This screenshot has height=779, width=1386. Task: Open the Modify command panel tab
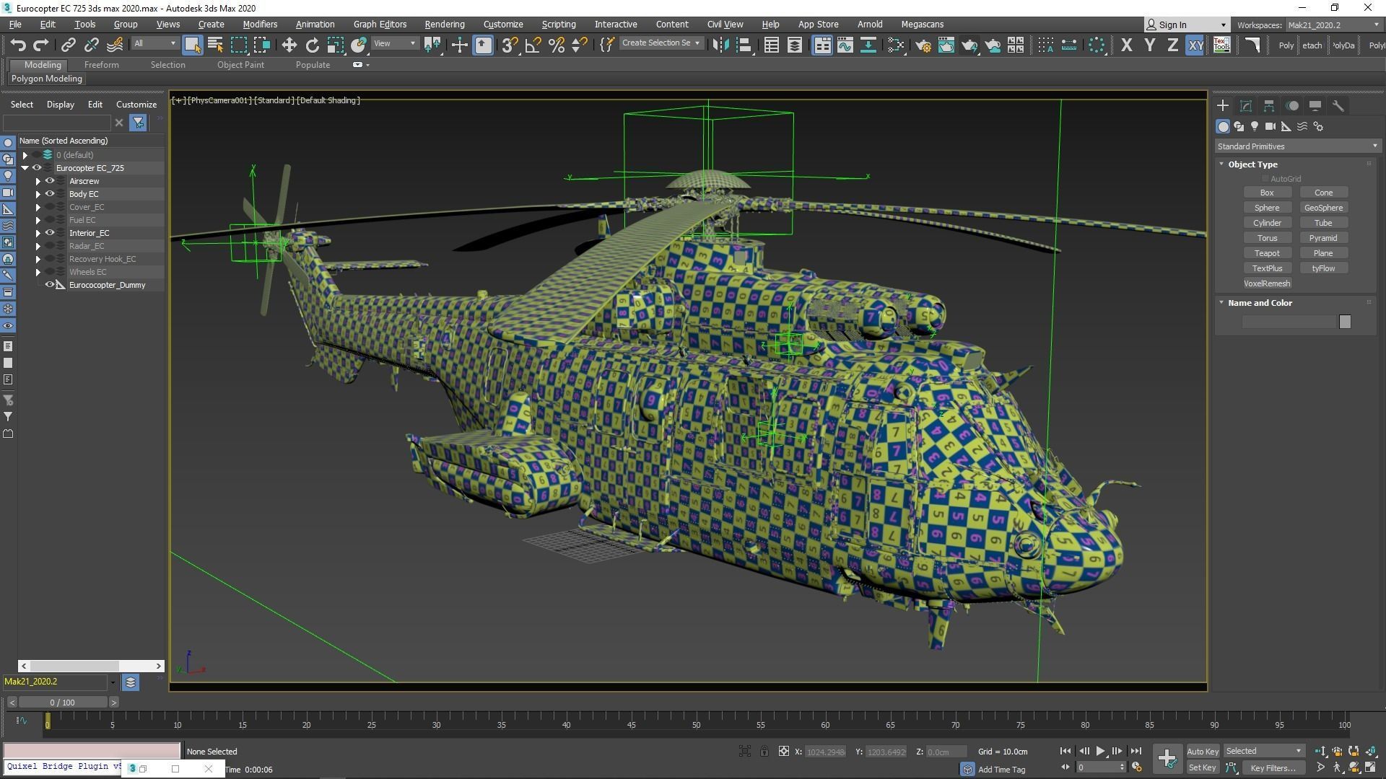1246,105
